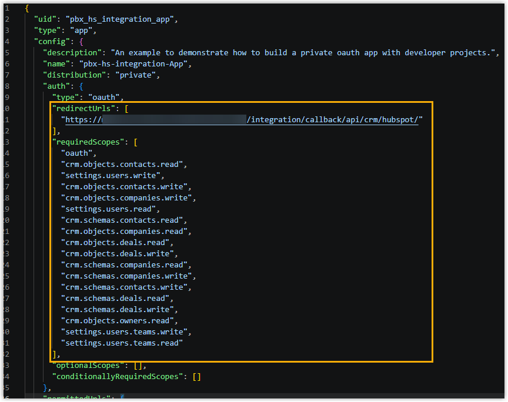The width and height of the screenshot is (508, 402).
Task: Click the "redirectUrls" key
Action: 83,109
